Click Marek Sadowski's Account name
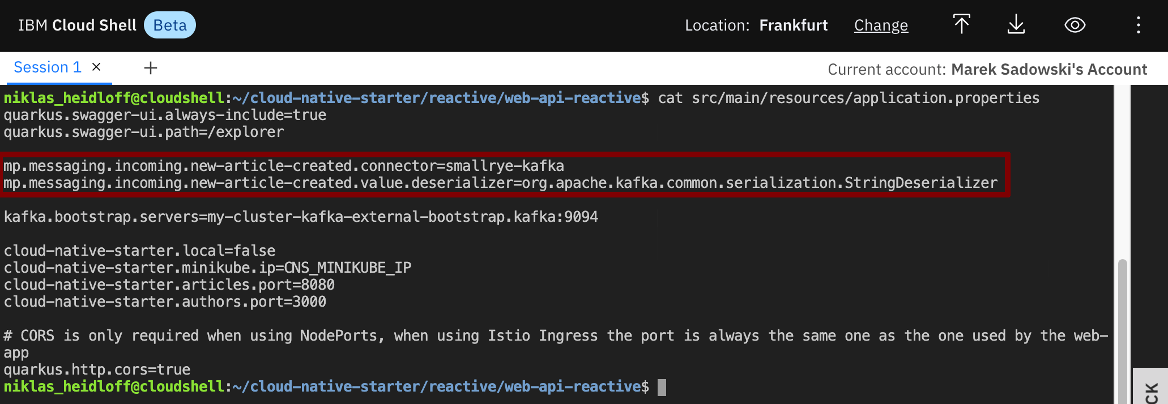Screen dimensions: 1168x404 [x=1049, y=69]
